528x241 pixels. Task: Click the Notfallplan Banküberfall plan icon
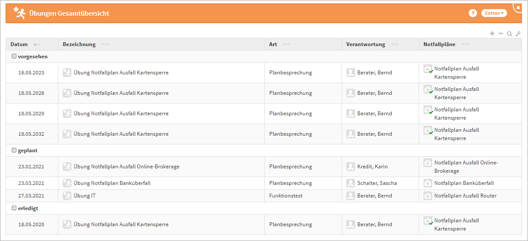point(428,183)
